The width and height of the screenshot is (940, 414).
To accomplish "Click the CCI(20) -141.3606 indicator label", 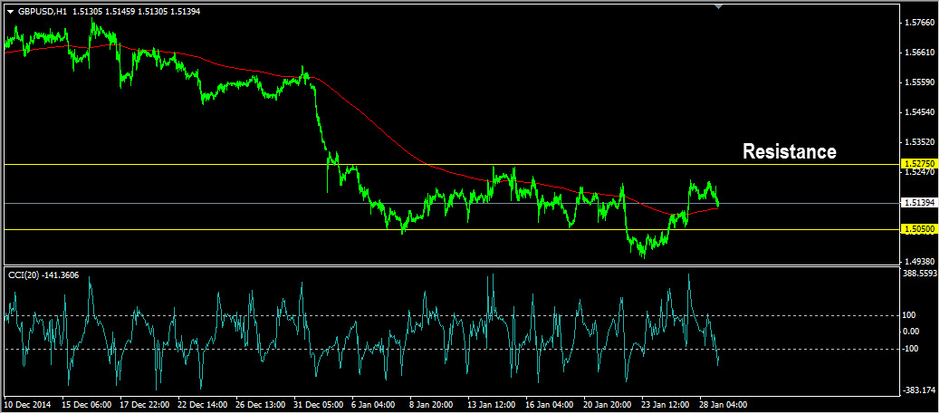I will coord(43,274).
